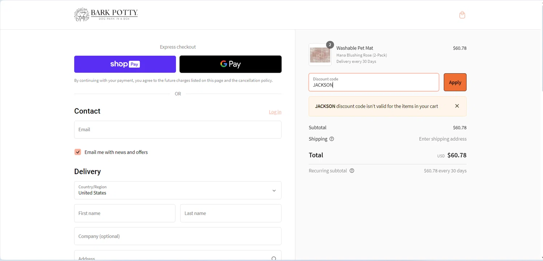
Task: Apply the discount code
Action: pyautogui.click(x=455, y=82)
